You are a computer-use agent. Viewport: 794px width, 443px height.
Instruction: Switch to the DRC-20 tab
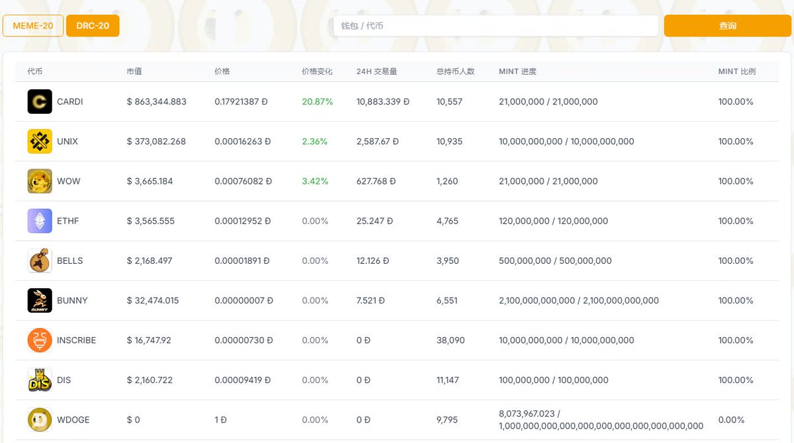(x=92, y=25)
